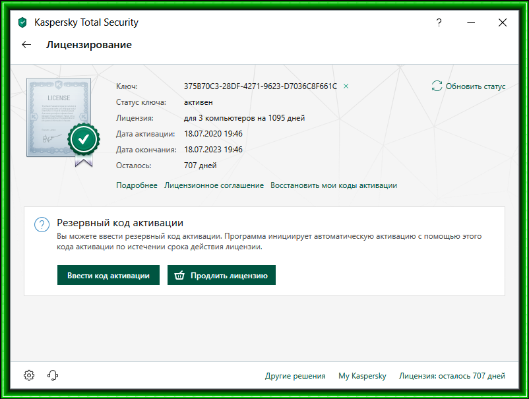529x399 pixels.
Task: Open settings via the gear icon
Action: [29, 375]
